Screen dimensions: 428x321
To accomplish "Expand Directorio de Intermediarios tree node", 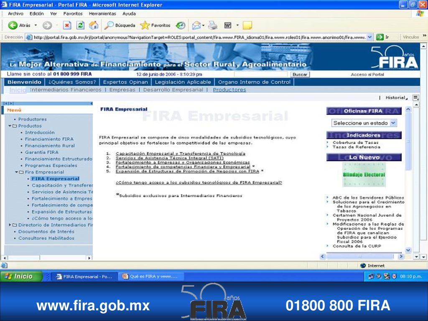I will point(10,225).
